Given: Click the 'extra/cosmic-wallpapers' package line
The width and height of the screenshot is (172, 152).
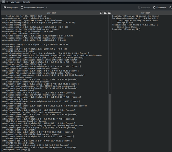Looking at the screenshot, I should [x=41, y=66].
